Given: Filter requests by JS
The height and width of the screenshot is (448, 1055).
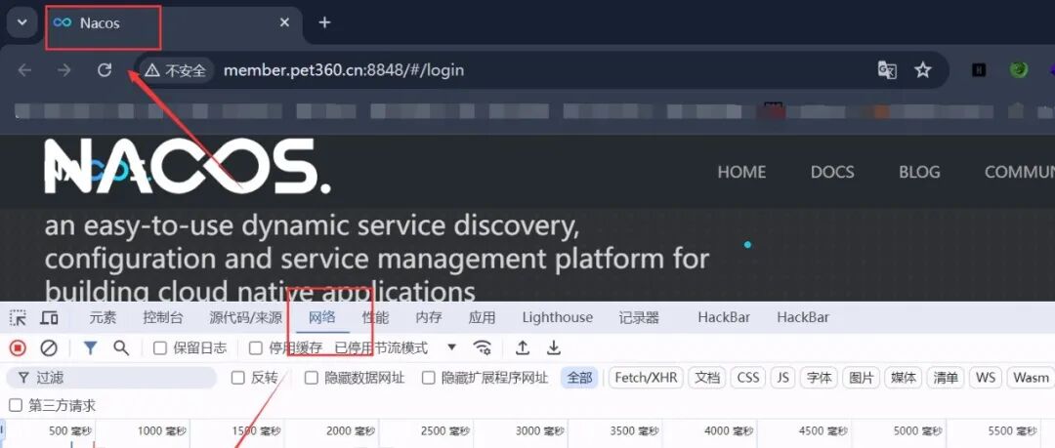Looking at the screenshot, I should [782, 378].
